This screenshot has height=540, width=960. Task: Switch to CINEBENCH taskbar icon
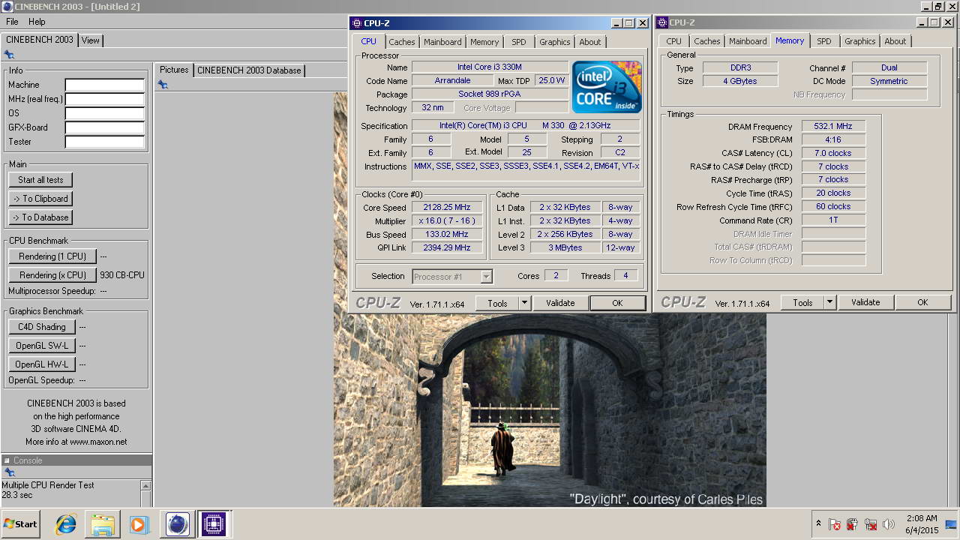click(177, 524)
